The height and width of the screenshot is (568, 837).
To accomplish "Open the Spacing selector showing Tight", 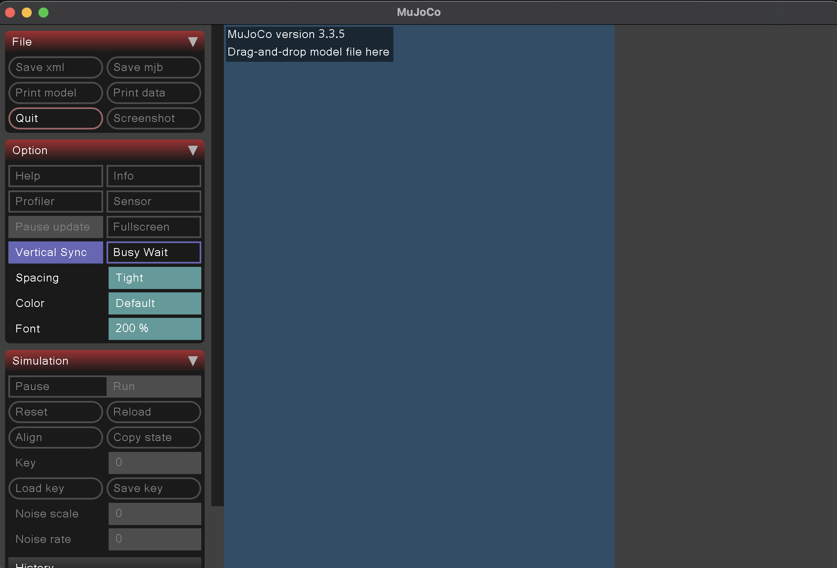I will [x=155, y=278].
